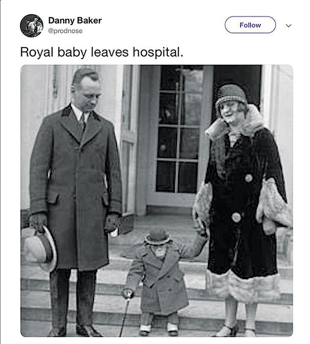The width and height of the screenshot is (310, 344).
Task: Click Danny Baker's profile avatar
Action: point(31,26)
